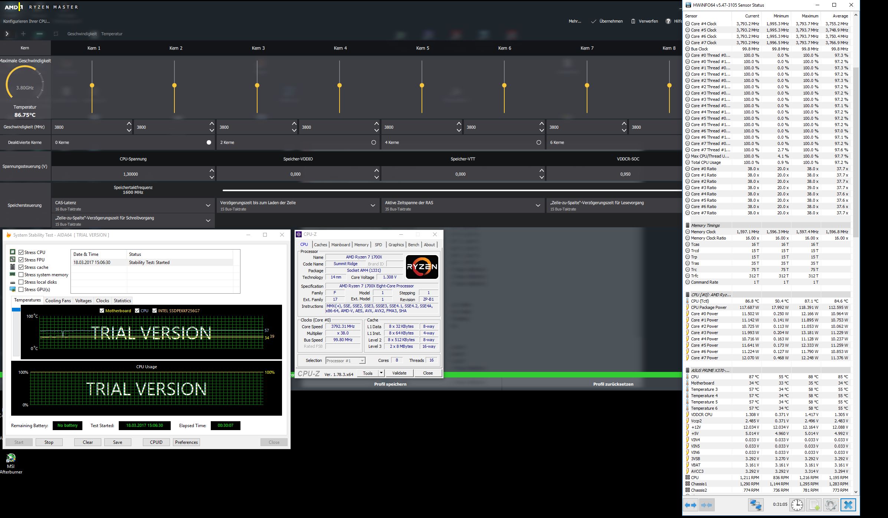Viewport: 888px width, 518px height.
Task: Open HWiNFO settings gear icon
Action: 830,505
